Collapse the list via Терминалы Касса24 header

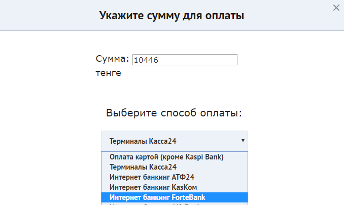pyautogui.click(x=143, y=141)
